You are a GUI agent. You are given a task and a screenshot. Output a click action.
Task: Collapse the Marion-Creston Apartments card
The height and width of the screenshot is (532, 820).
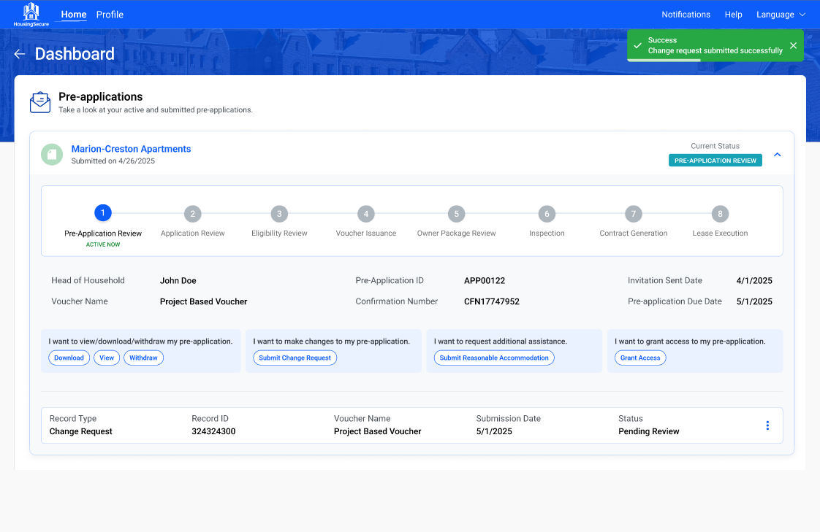[x=777, y=155]
